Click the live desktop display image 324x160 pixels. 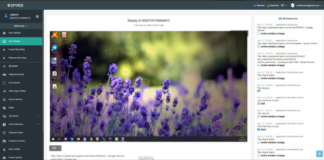click(149, 86)
